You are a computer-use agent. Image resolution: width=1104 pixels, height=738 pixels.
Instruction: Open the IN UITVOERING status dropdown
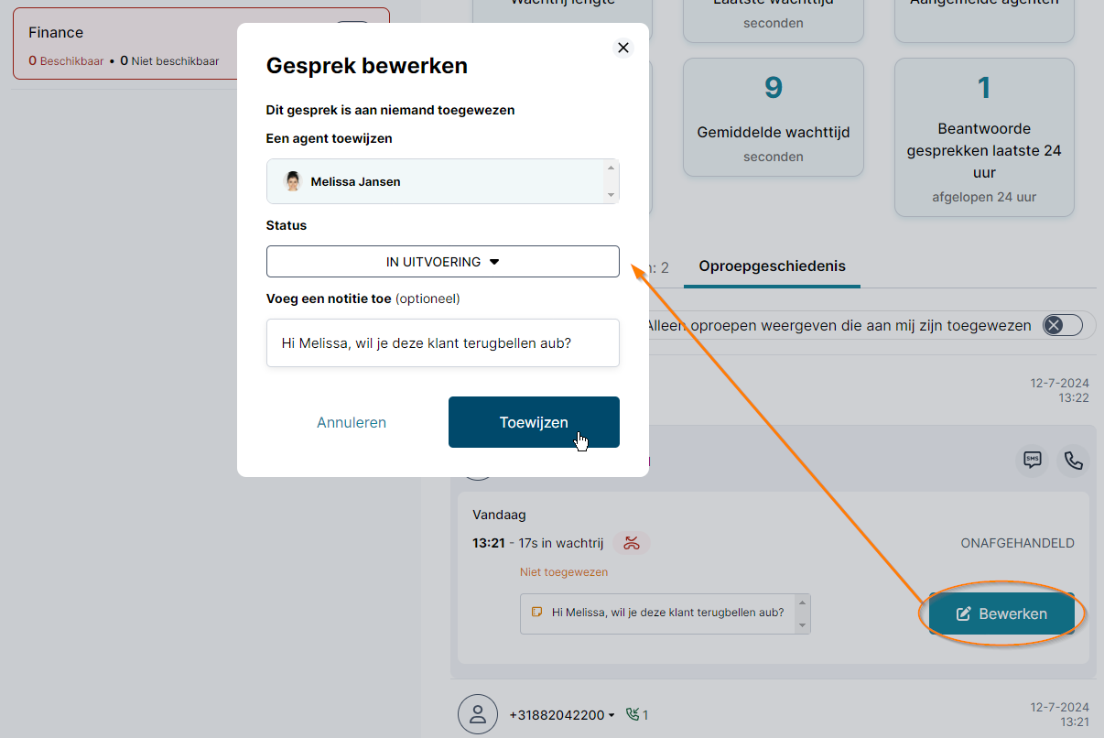click(x=443, y=261)
